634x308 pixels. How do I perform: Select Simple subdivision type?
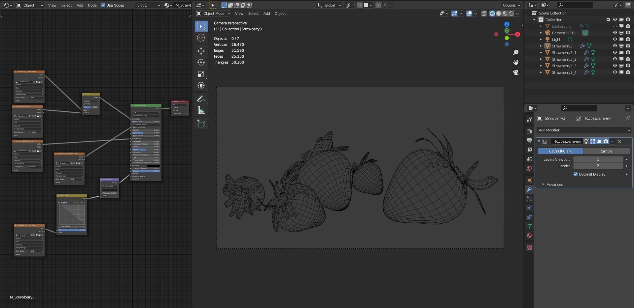[x=606, y=151]
